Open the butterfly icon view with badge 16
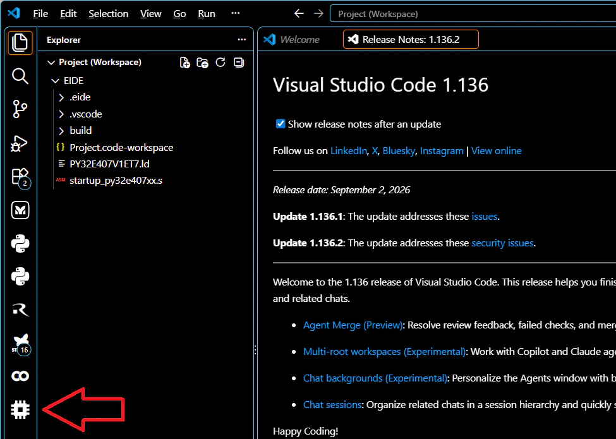The image size is (616, 439). pyautogui.click(x=21, y=344)
